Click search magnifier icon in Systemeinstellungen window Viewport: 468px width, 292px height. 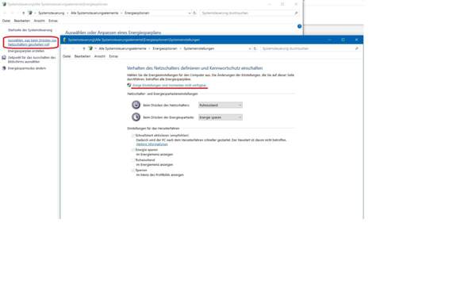(357, 48)
